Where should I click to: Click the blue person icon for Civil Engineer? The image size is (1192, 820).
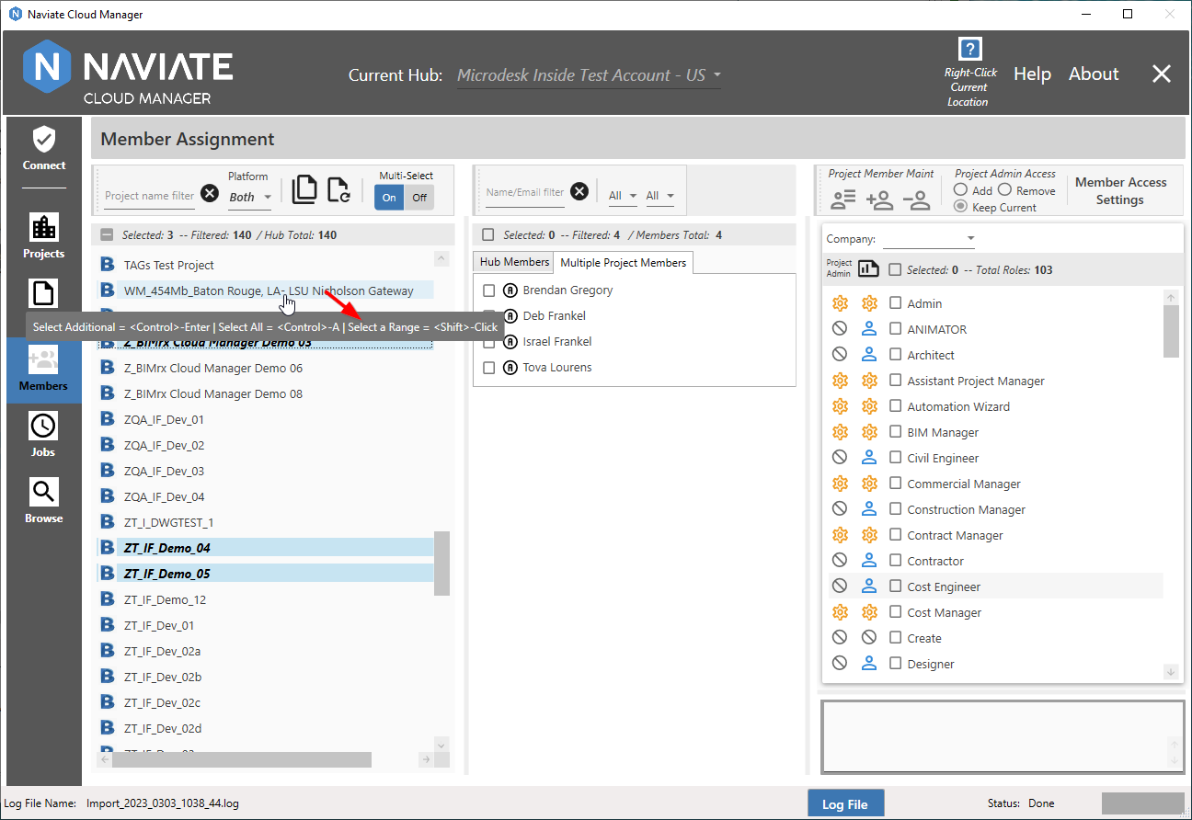(x=869, y=458)
